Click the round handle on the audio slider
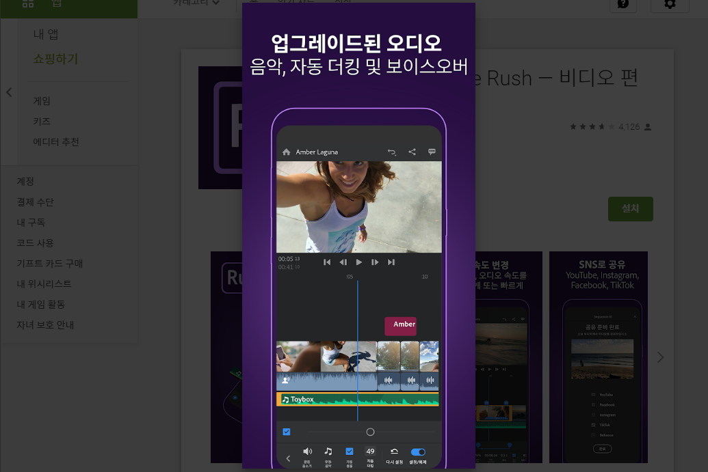The image size is (708, 472). click(370, 432)
